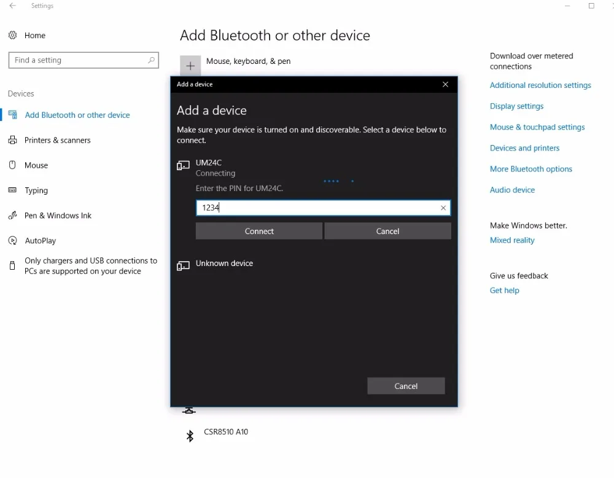The image size is (614, 478).
Task: Select Unknown device in the list
Action: pyautogui.click(x=224, y=264)
